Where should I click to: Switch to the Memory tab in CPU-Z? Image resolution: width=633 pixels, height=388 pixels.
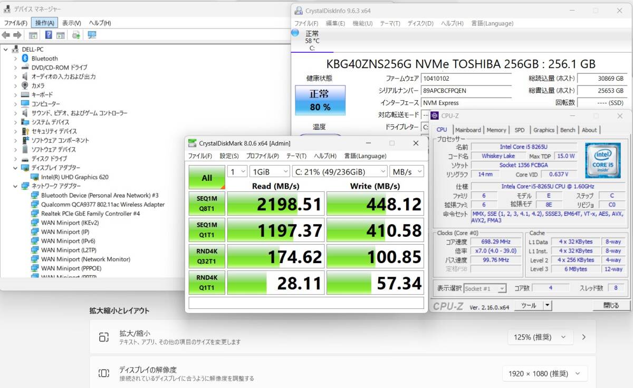[496, 130]
